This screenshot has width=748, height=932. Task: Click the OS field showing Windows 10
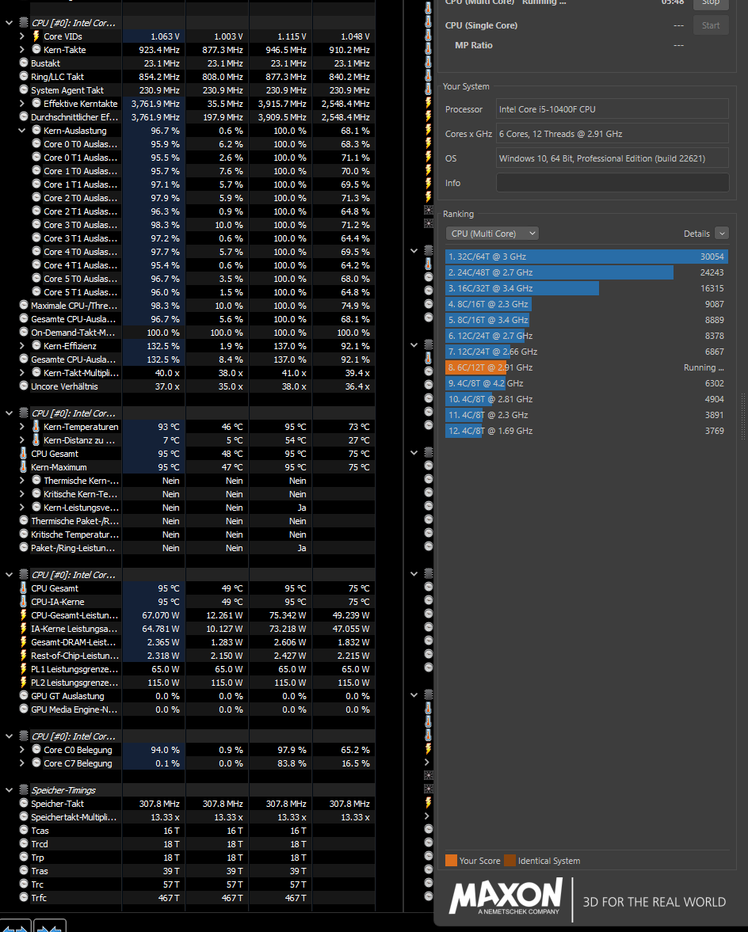613,158
